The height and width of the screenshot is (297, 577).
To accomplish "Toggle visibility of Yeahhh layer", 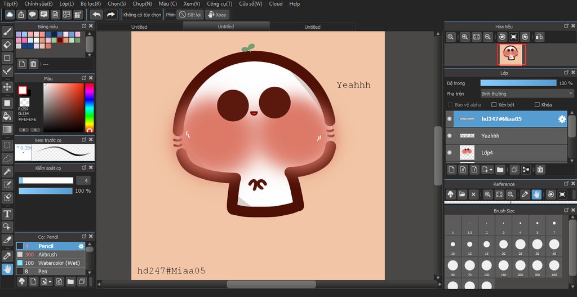I will [x=449, y=136].
